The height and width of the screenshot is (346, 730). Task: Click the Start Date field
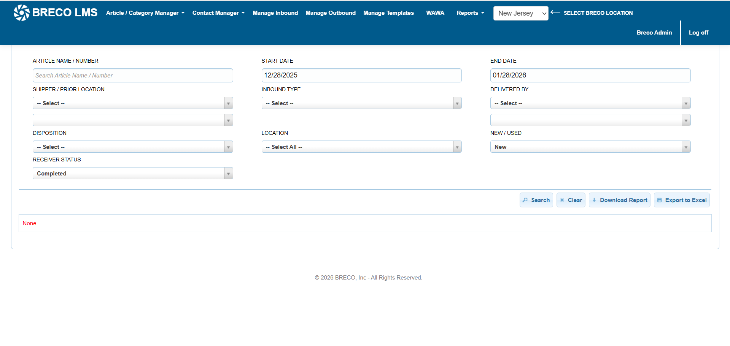pos(361,76)
